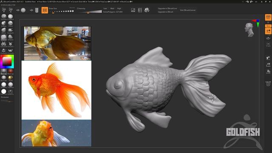Toggle the orange Floor grid button

[268, 26]
